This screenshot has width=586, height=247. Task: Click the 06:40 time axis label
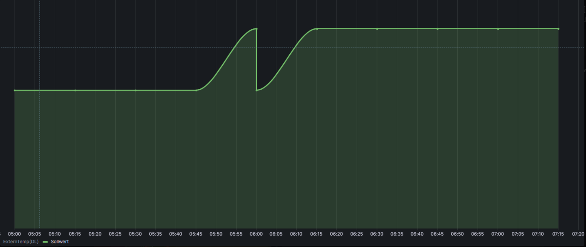point(418,234)
